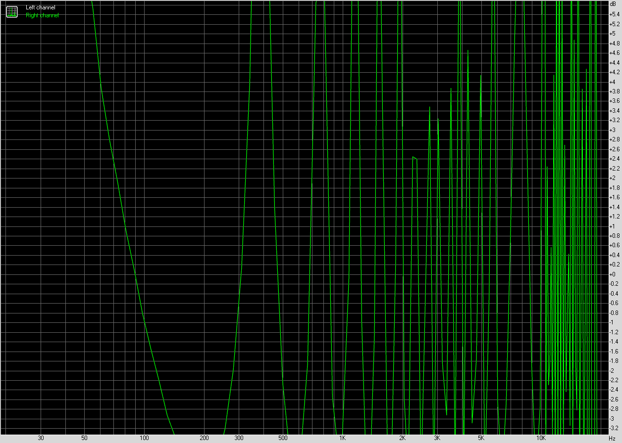Click the "+2" dB scale value
Image resolution: width=622 pixels, height=443 pixels.
tap(612, 178)
